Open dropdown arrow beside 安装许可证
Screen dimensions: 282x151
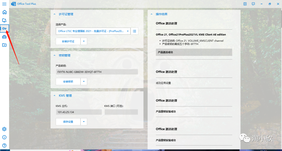coord(84,41)
